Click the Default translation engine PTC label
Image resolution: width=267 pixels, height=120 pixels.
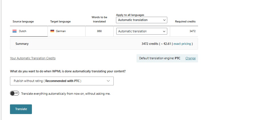(160, 58)
